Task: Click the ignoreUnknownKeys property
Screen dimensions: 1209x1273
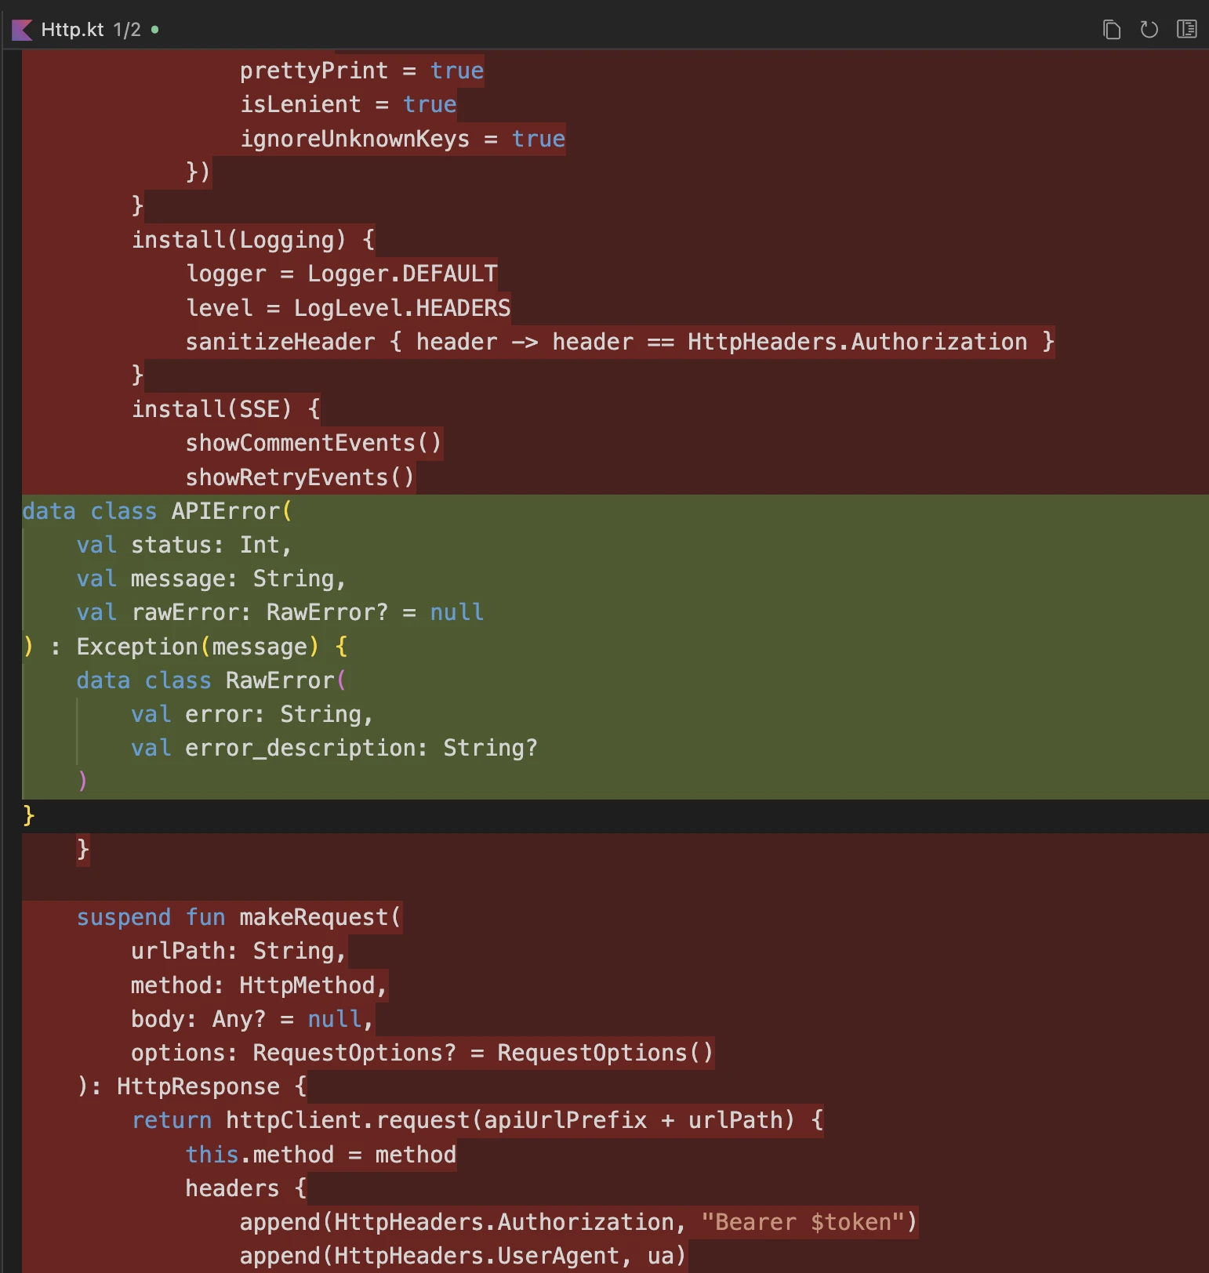Action: tap(354, 139)
